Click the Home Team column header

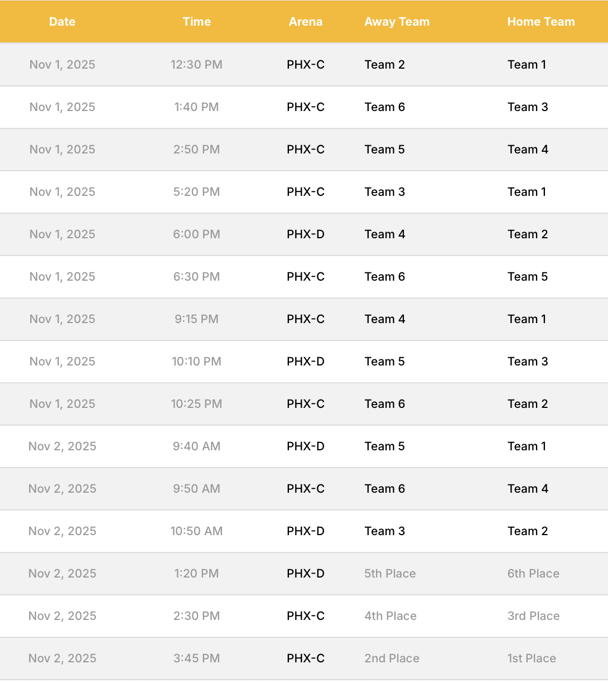pos(541,22)
